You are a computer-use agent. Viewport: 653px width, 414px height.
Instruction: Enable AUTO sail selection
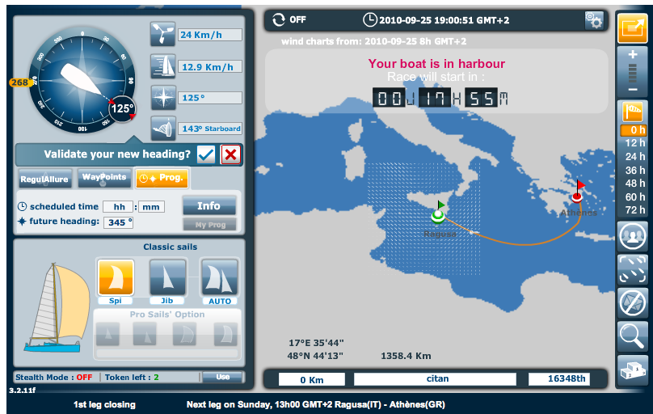[219, 280]
